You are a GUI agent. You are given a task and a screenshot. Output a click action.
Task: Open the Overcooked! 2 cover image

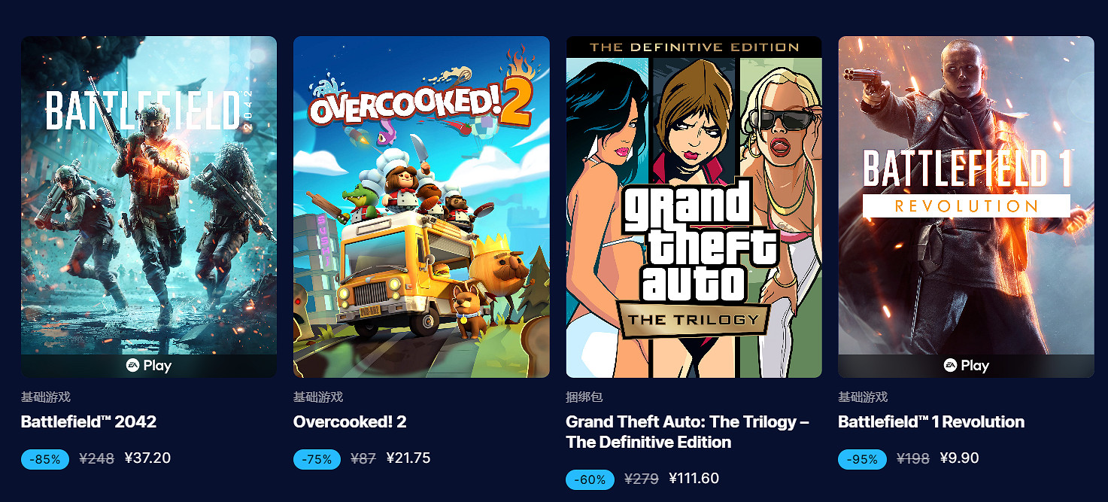click(421, 206)
